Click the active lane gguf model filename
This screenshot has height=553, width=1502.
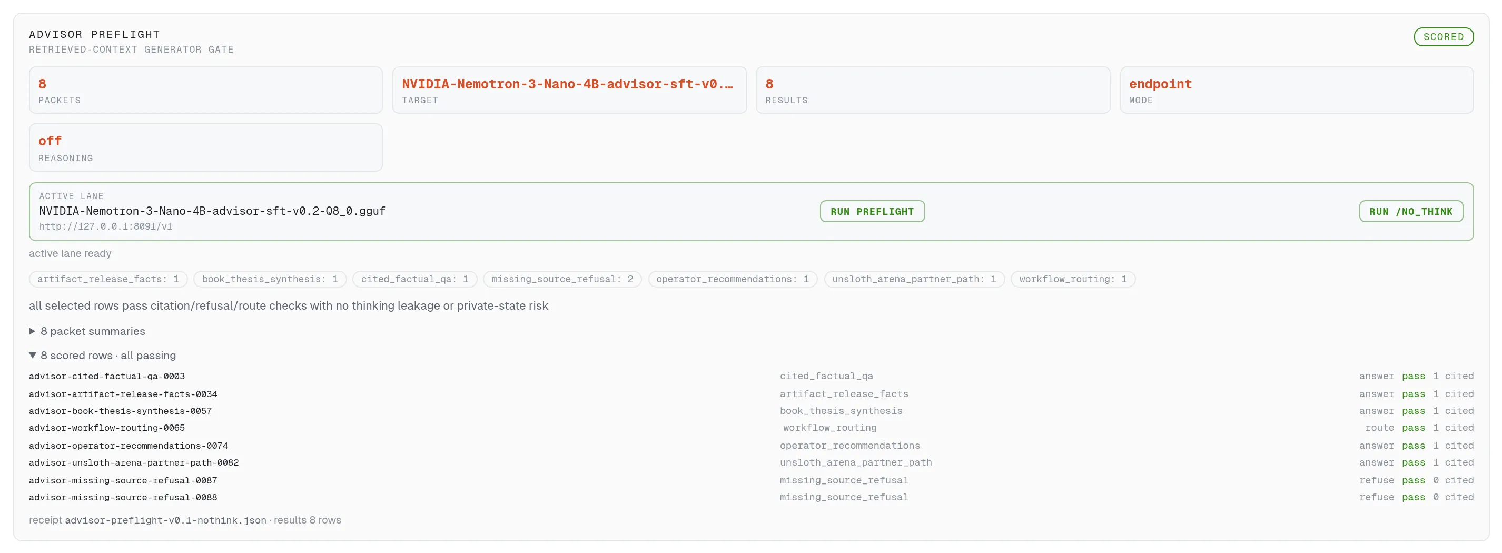pyautogui.click(x=212, y=211)
